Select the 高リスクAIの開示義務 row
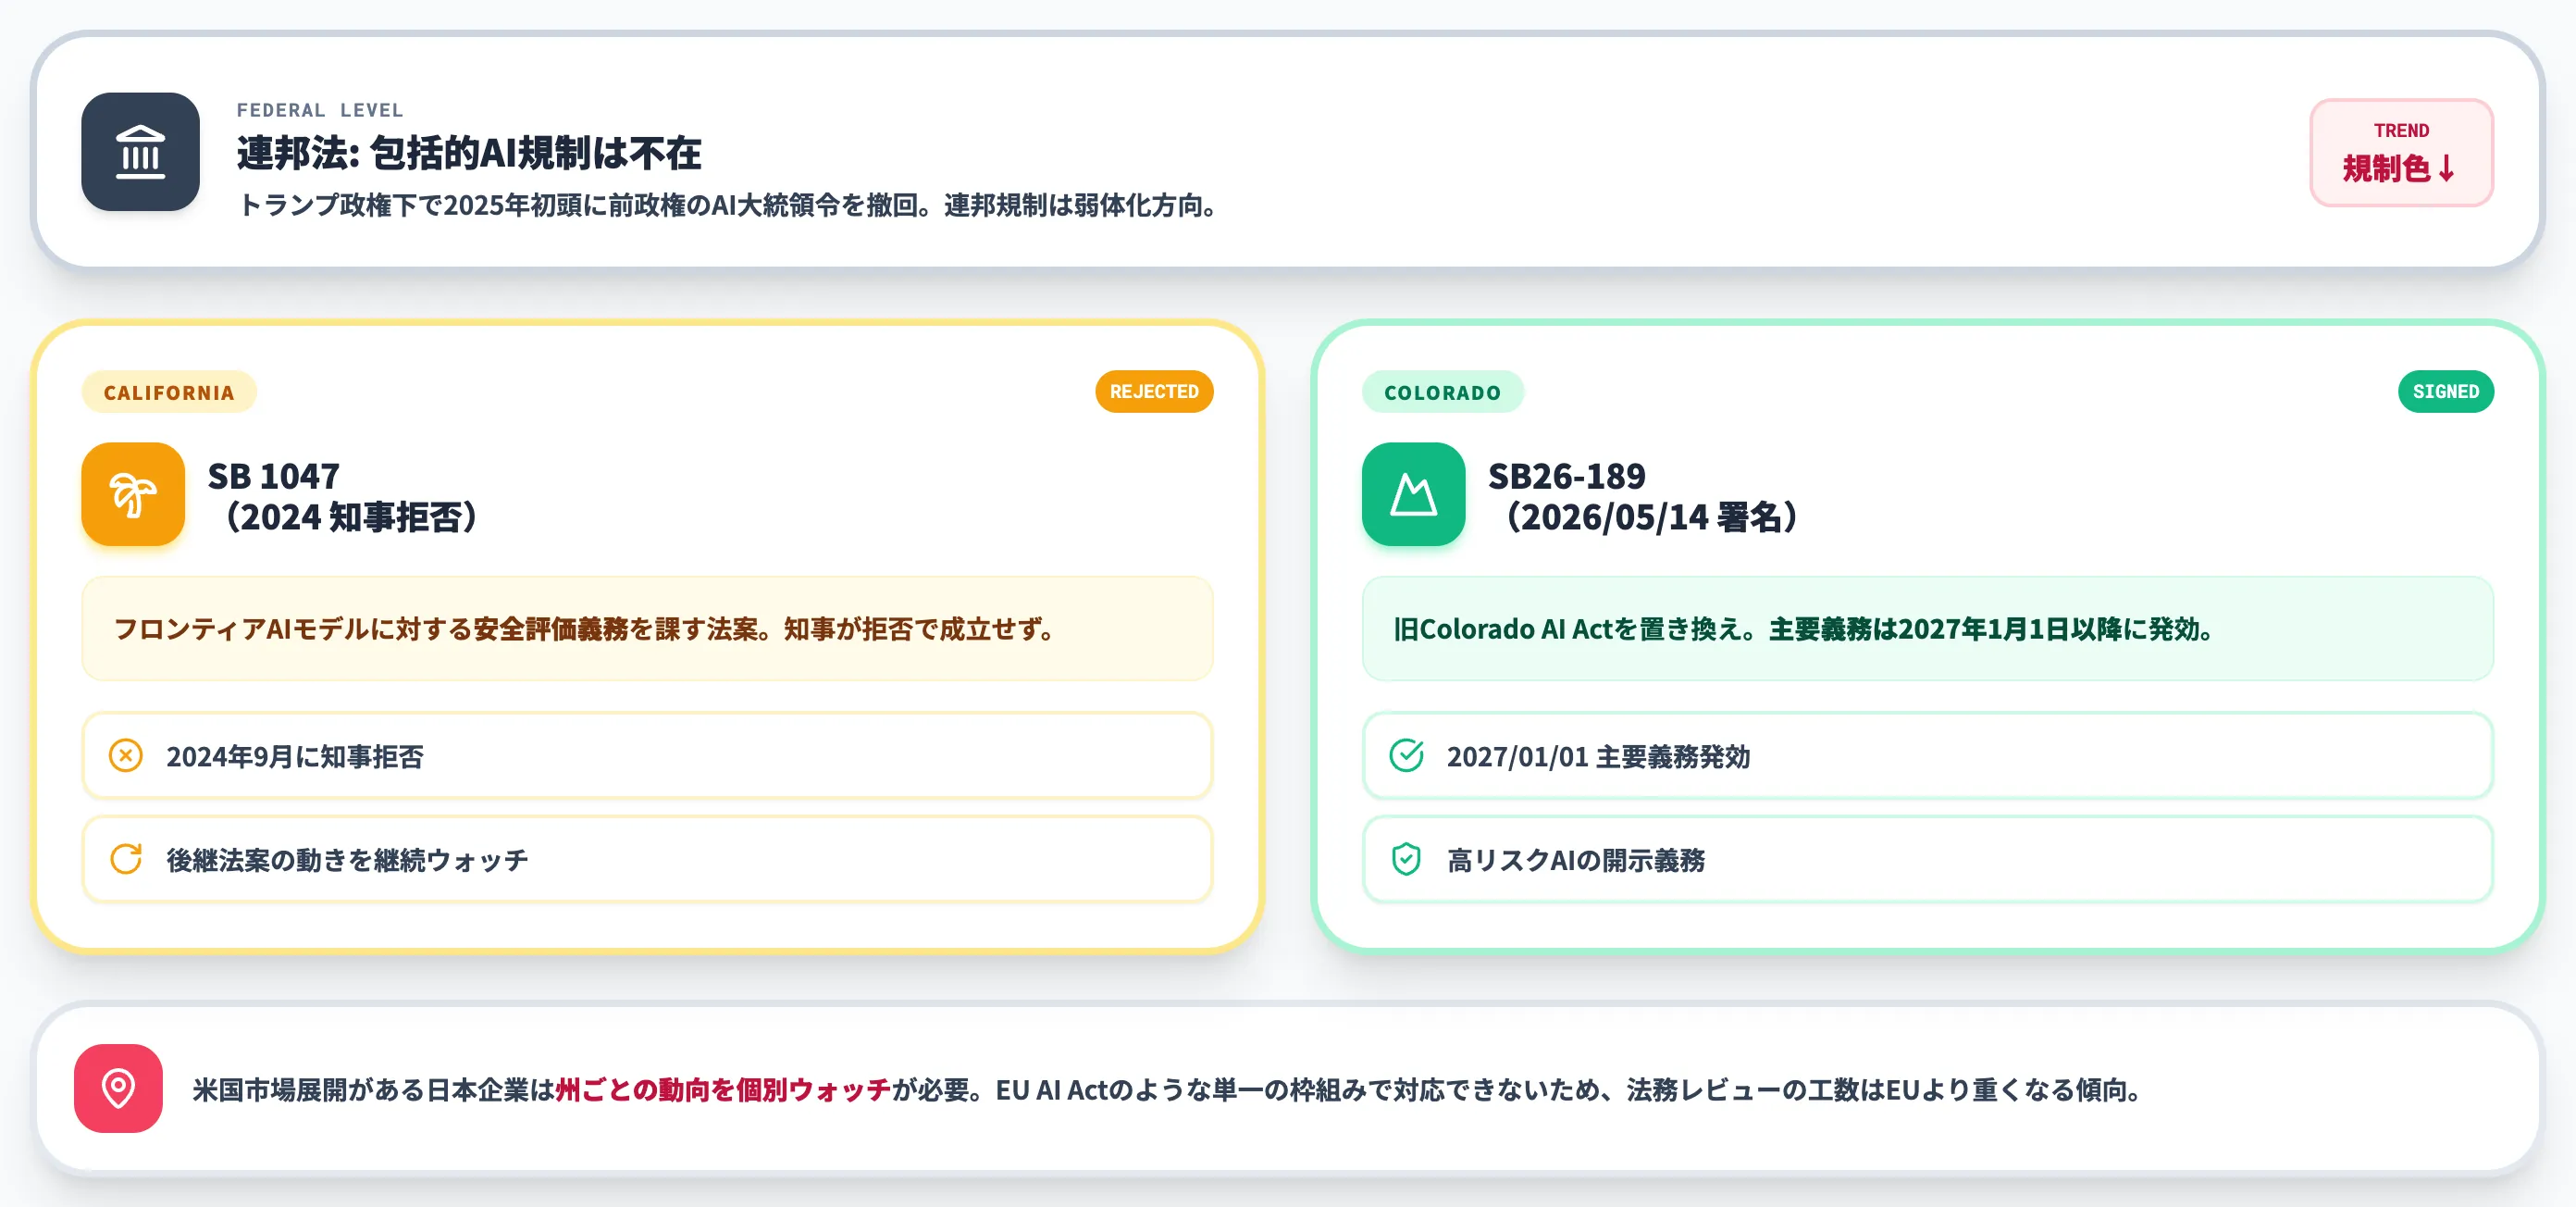The width and height of the screenshot is (2576, 1207). (1927, 859)
